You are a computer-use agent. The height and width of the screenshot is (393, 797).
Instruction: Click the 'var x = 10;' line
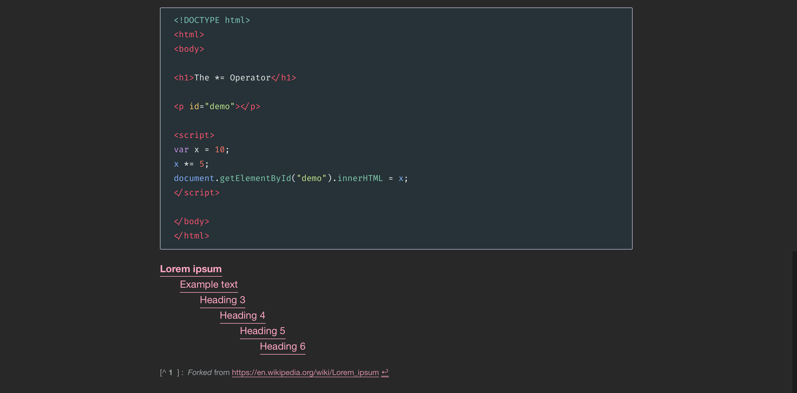pos(201,150)
